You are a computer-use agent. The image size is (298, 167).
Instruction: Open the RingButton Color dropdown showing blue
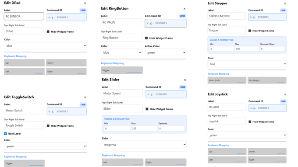(121, 52)
